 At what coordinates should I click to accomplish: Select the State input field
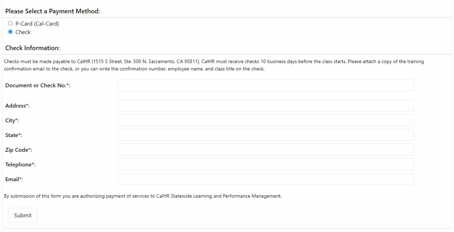click(265, 135)
